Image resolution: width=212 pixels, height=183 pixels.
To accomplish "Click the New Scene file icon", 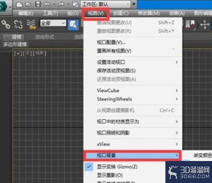I will (x=19, y=4).
